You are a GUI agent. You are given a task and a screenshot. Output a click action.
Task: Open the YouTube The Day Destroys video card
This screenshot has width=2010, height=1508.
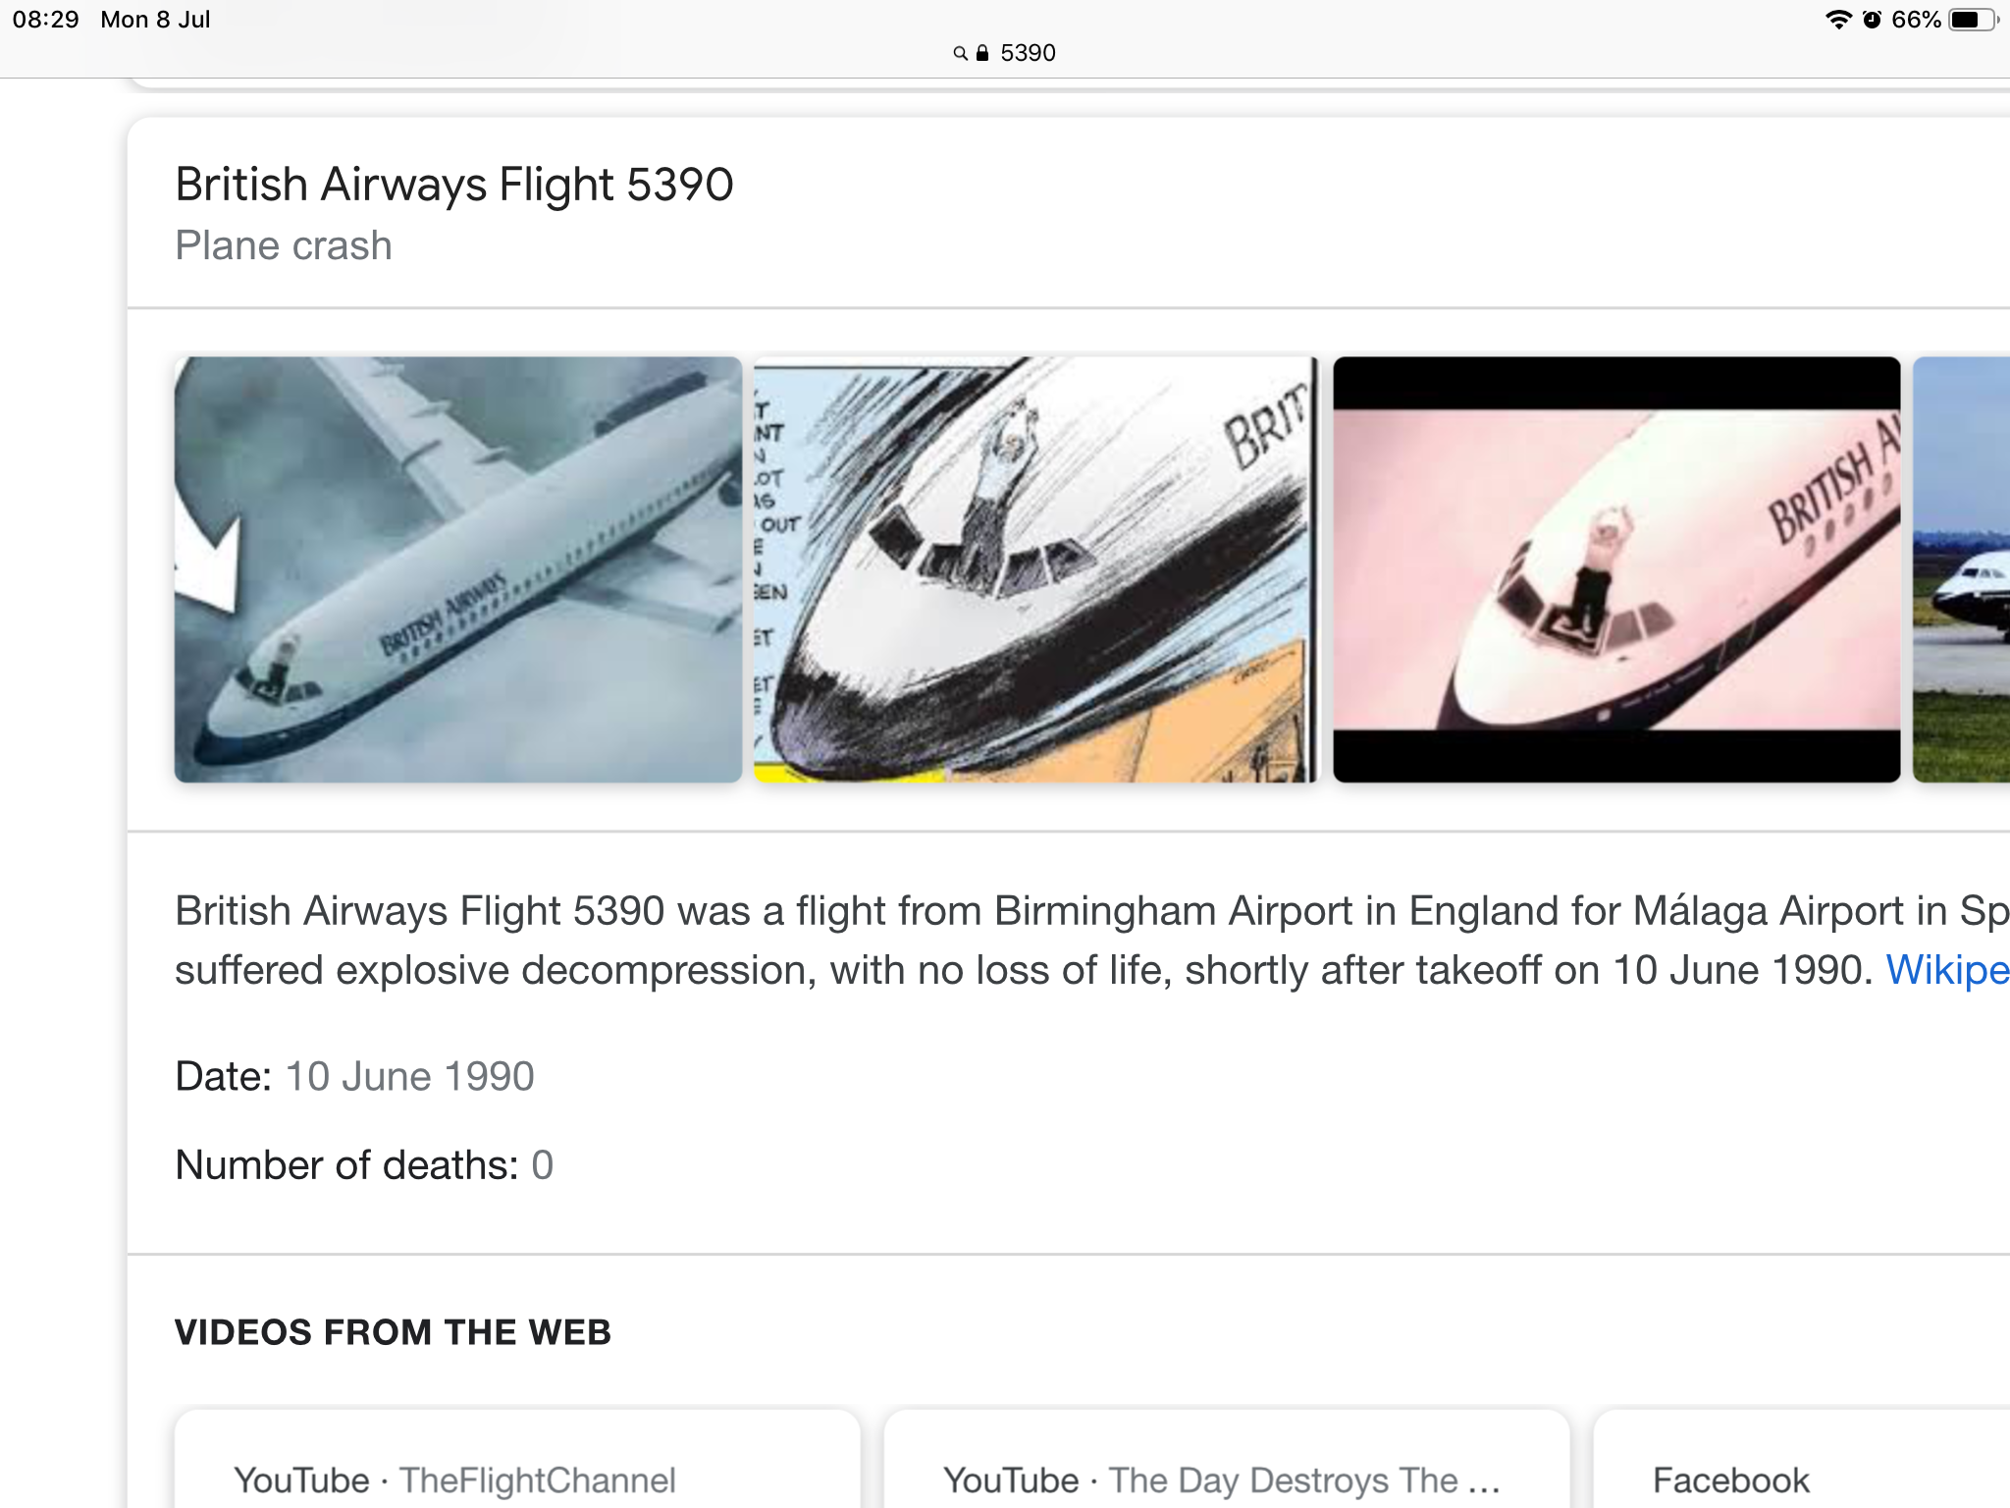[1227, 1459]
